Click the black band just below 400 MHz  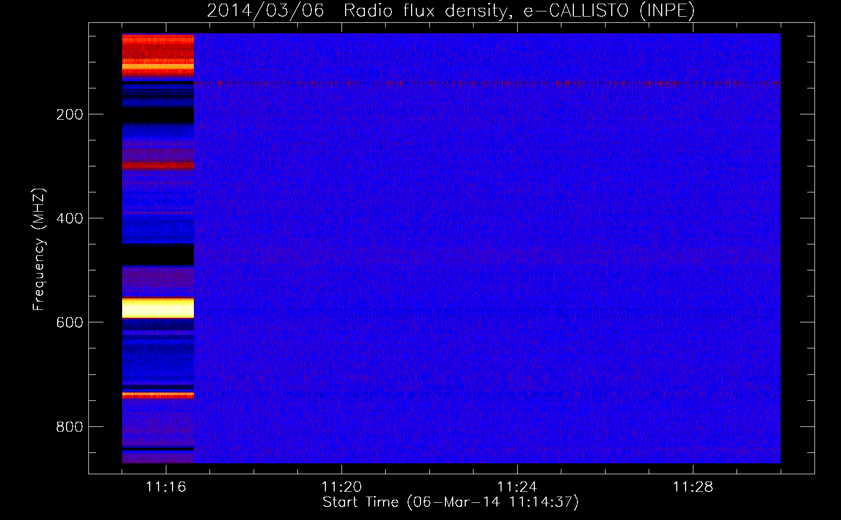(x=158, y=254)
